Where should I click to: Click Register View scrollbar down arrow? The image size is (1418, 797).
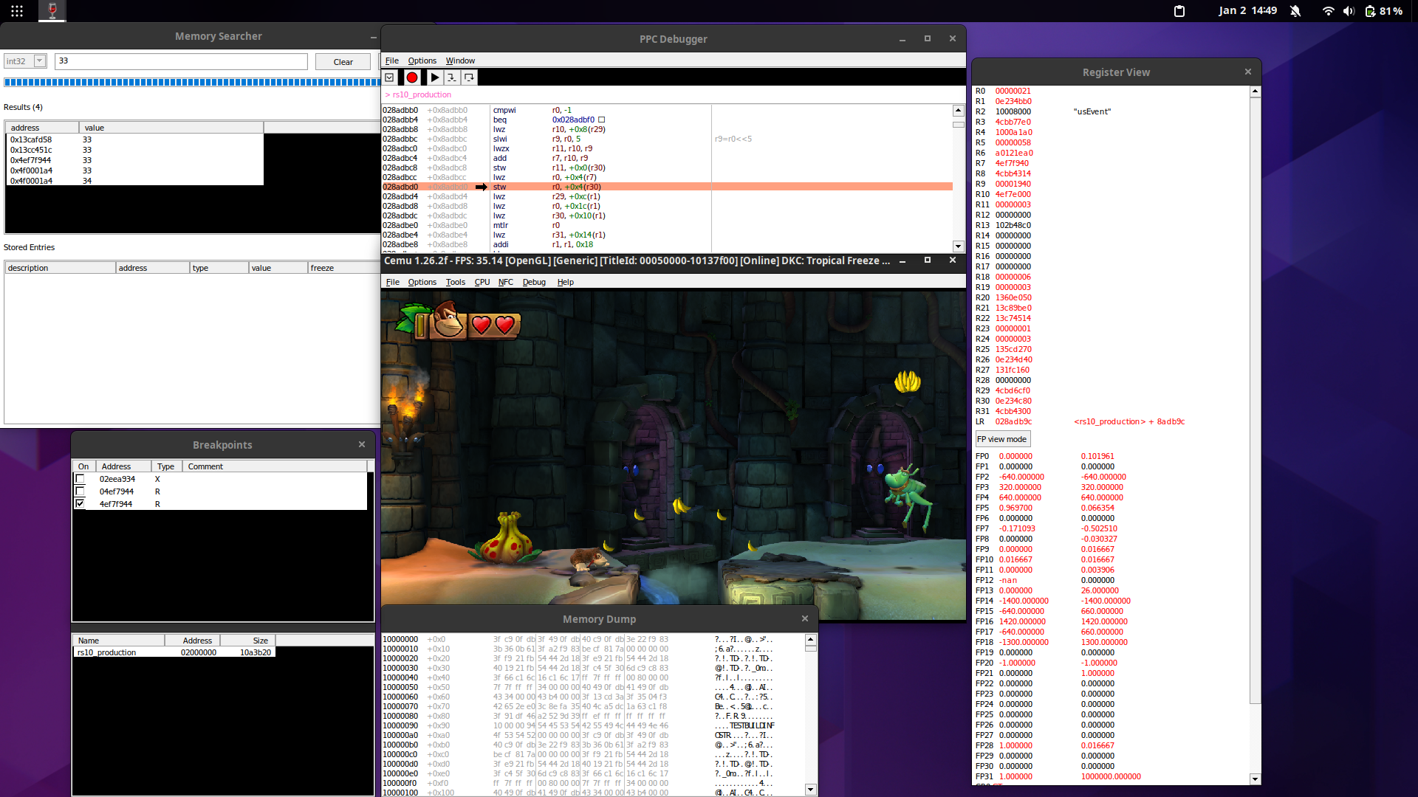[x=1255, y=779]
